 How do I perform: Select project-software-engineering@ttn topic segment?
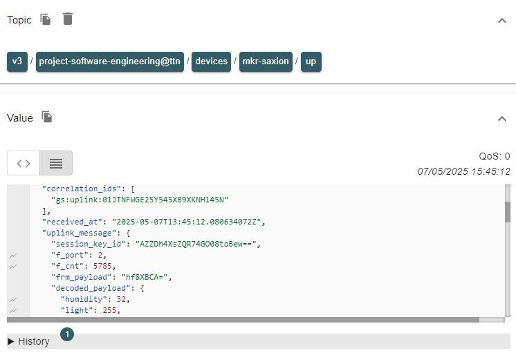(110, 61)
